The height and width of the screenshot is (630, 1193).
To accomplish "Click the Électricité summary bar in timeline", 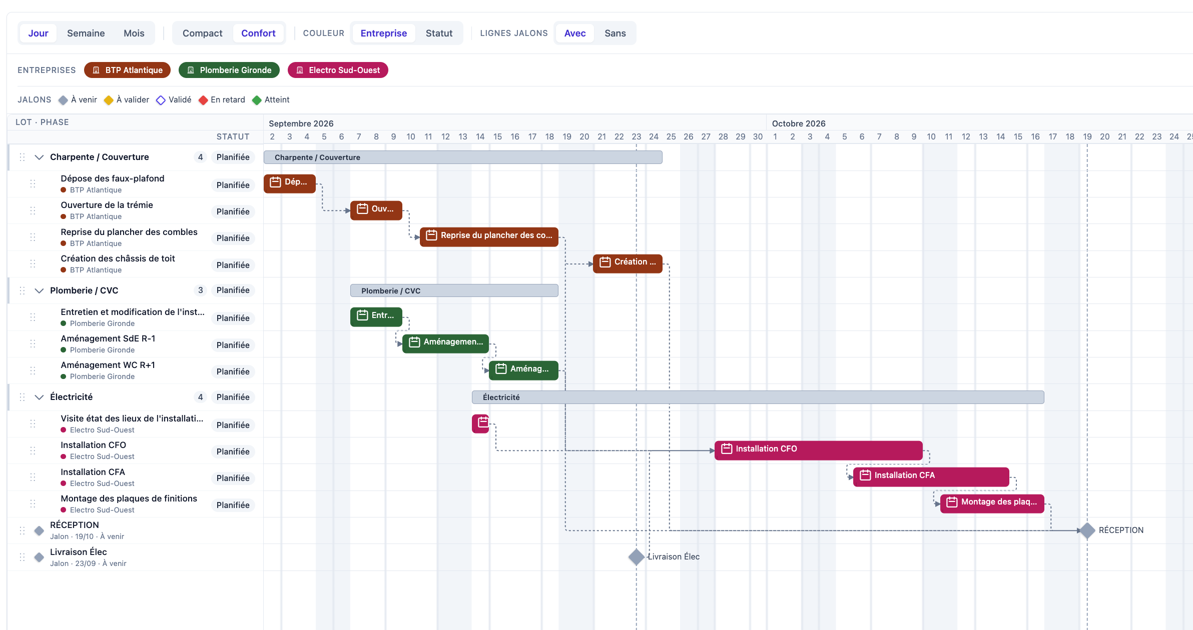I will pyautogui.click(x=758, y=397).
